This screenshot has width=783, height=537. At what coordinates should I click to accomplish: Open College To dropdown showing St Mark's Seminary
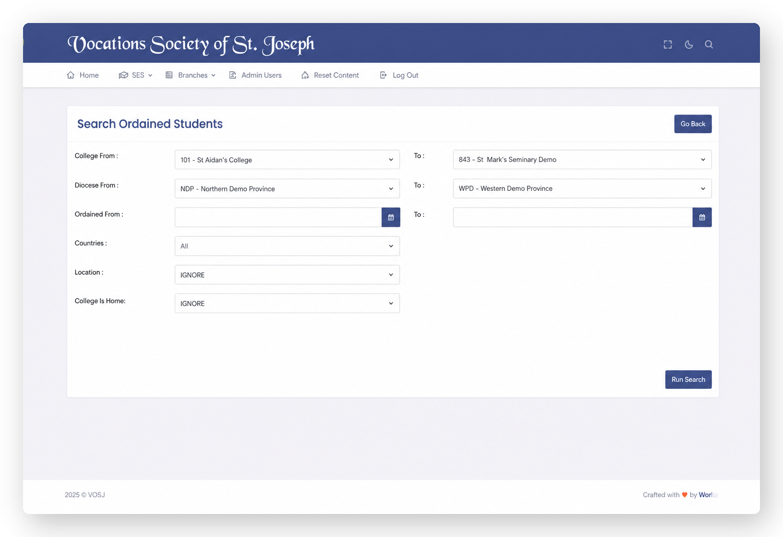coord(582,160)
